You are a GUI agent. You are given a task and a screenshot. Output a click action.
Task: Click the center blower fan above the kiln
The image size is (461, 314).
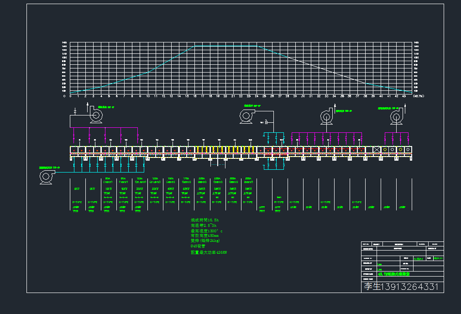(x=246, y=116)
